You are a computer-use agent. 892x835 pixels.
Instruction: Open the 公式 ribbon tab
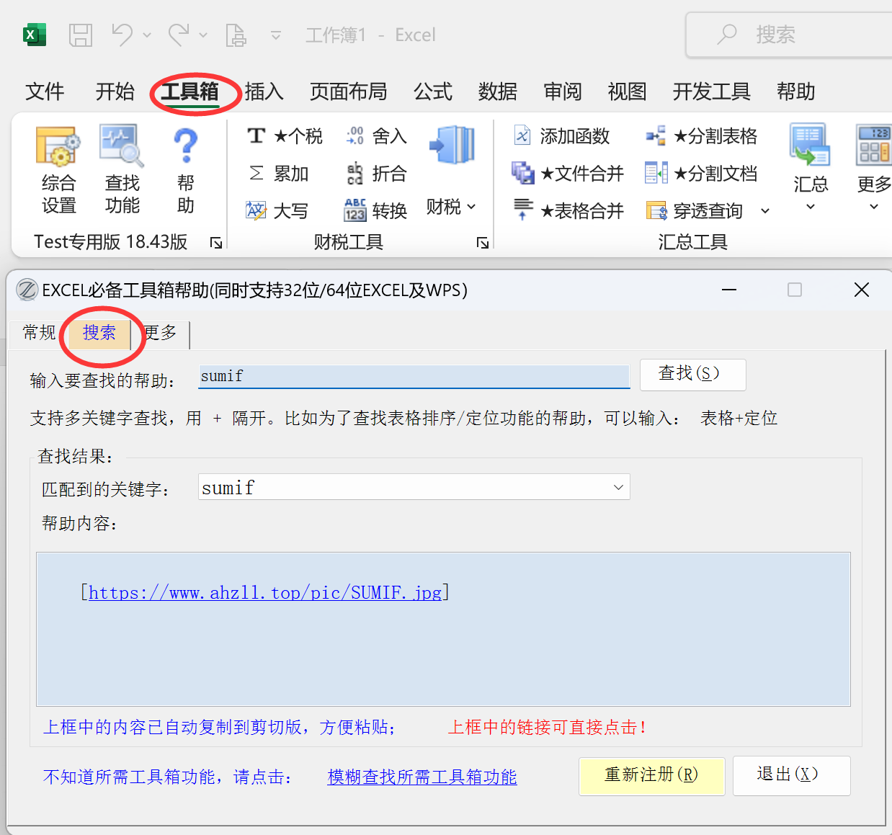[432, 91]
